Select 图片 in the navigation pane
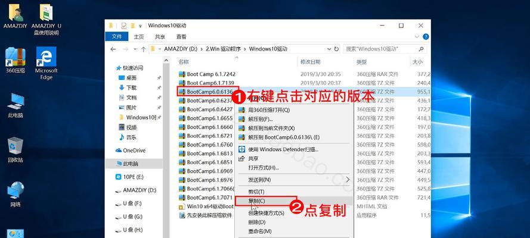The image size is (530, 238). click(131, 108)
